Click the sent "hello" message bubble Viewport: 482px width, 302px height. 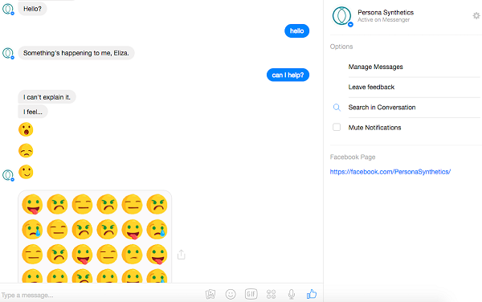[x=297, y=31]
